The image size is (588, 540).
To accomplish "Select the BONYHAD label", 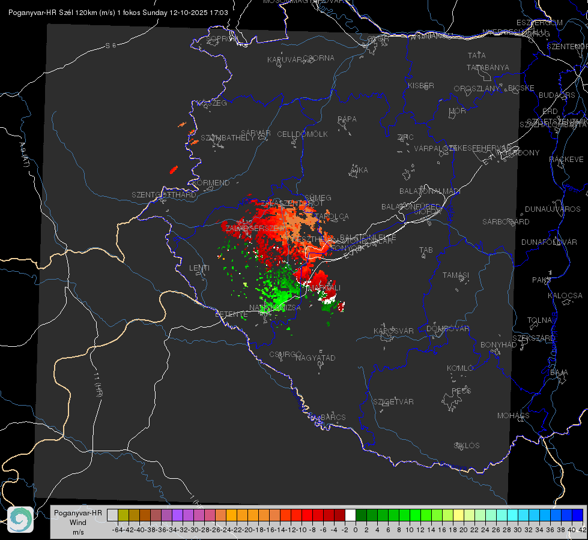I will click(x=499, y=345).
